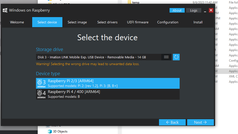
Task: Open the Select drivers tab
Action: pyautogui.click(x=107, y=22)
